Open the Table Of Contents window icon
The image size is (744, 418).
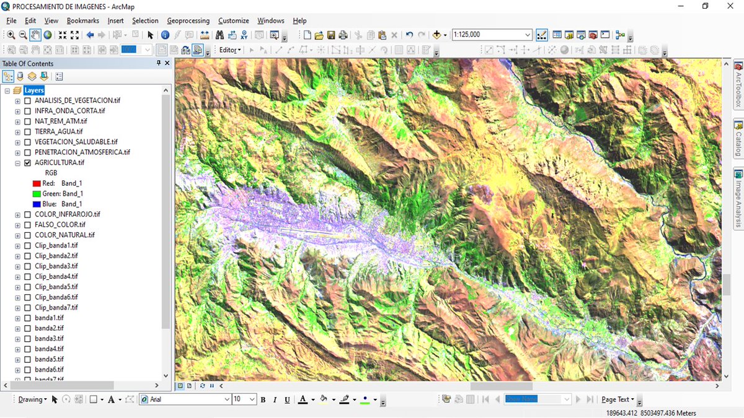(x=557, y=35)
